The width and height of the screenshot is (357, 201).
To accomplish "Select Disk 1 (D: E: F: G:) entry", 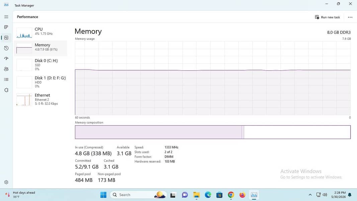I will coord(40,82).
